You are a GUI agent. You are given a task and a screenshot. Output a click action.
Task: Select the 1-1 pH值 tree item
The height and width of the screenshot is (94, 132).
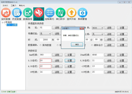coord(12,25)
